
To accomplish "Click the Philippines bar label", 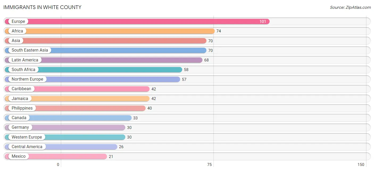I will 22,108.
